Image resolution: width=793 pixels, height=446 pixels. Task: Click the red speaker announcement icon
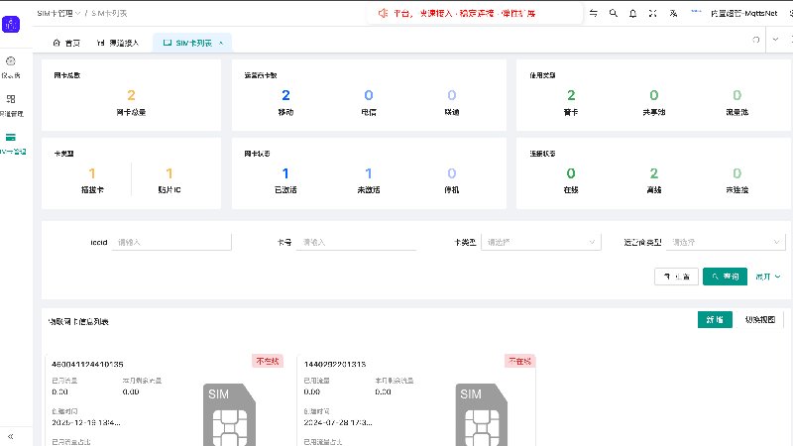[x=383, y=13]
